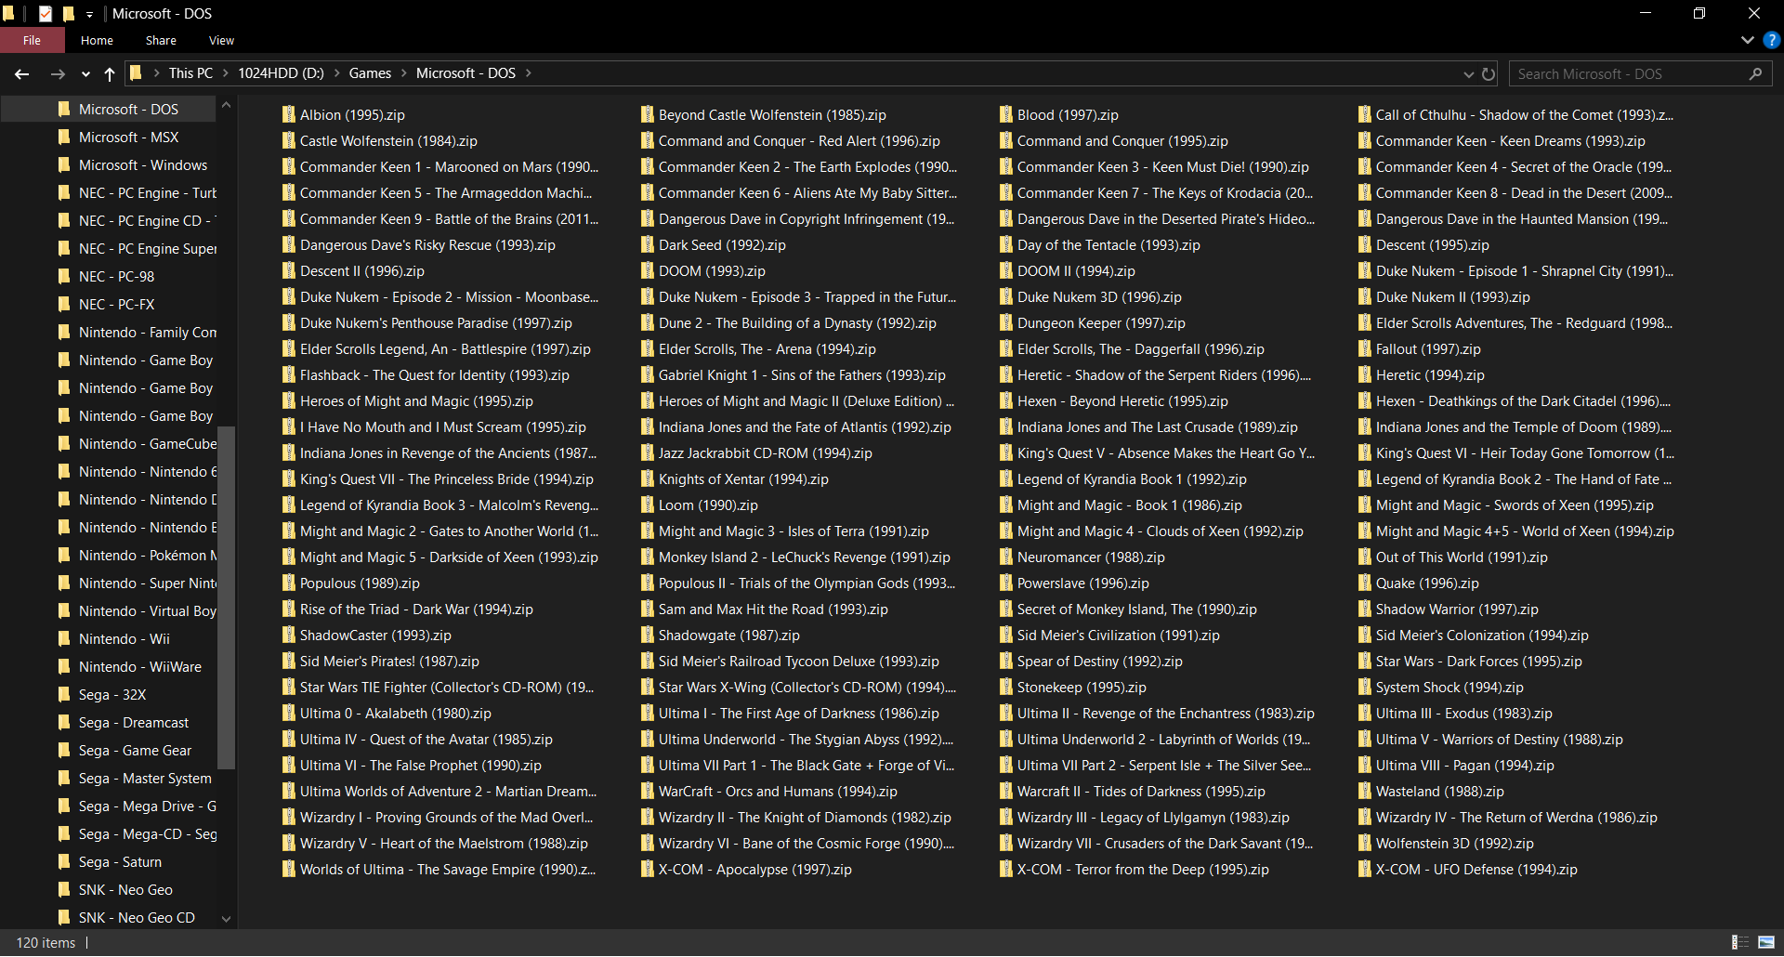Select the Stonekeep (1995).zip archive icon
The image size is (1784, 957).
pyautogui.click(x=1005, y=688)
